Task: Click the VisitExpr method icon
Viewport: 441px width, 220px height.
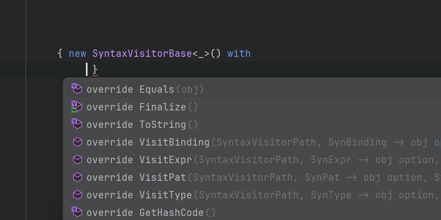Action: coord(77,159)
